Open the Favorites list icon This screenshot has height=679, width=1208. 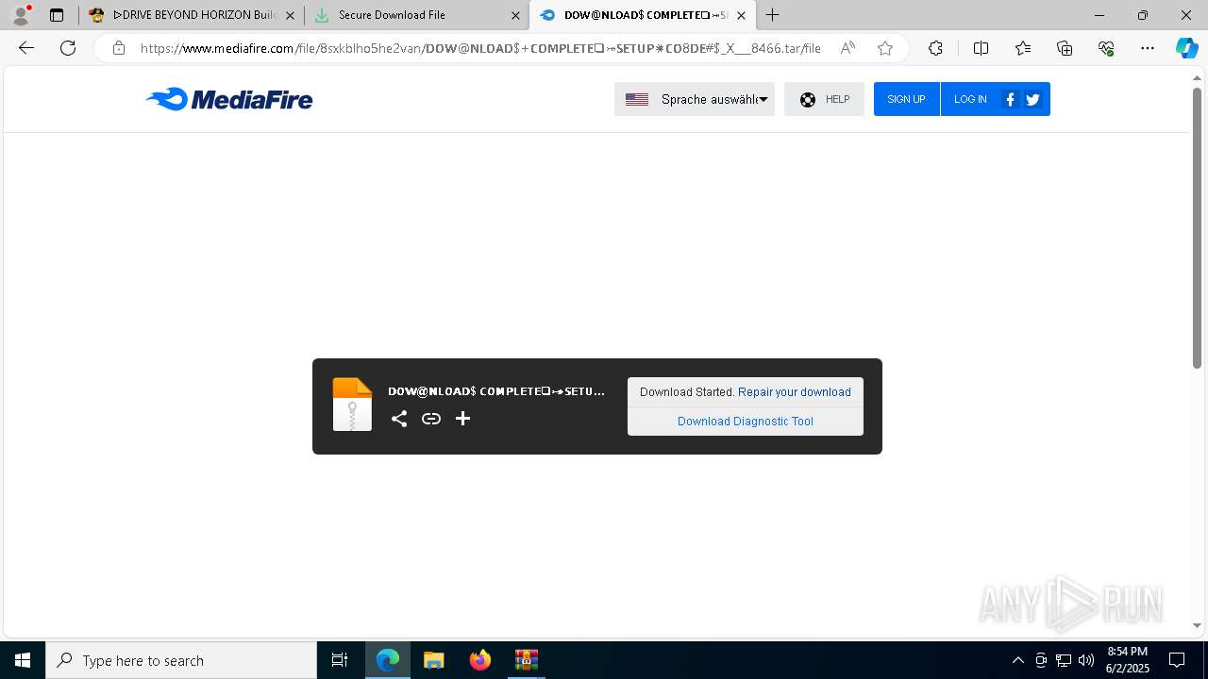coord(1023,48)
